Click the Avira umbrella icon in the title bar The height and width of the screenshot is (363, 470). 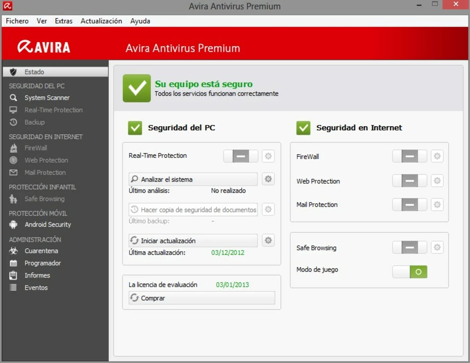tap(8, 6)
